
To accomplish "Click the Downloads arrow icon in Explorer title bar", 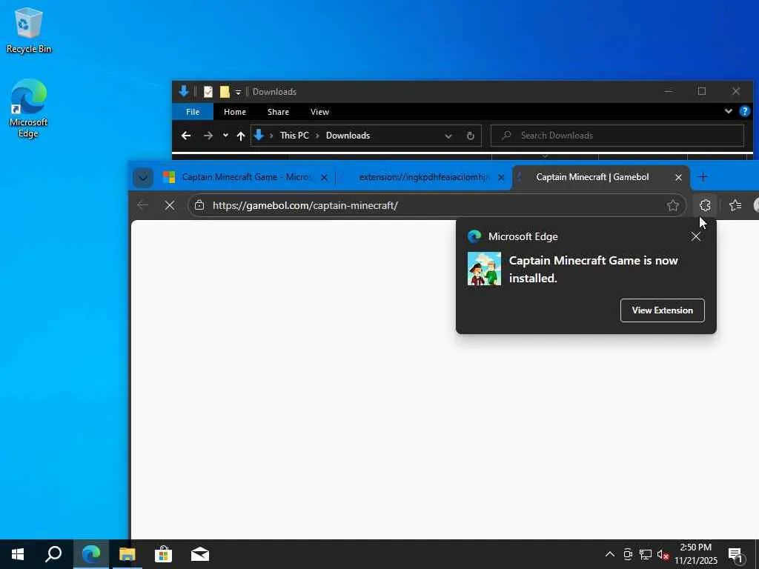I will [184, 91].
